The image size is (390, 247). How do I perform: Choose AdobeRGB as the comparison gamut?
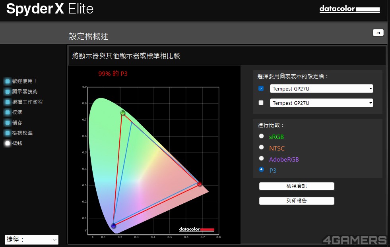pyautogui.click(x=261, y=158)
